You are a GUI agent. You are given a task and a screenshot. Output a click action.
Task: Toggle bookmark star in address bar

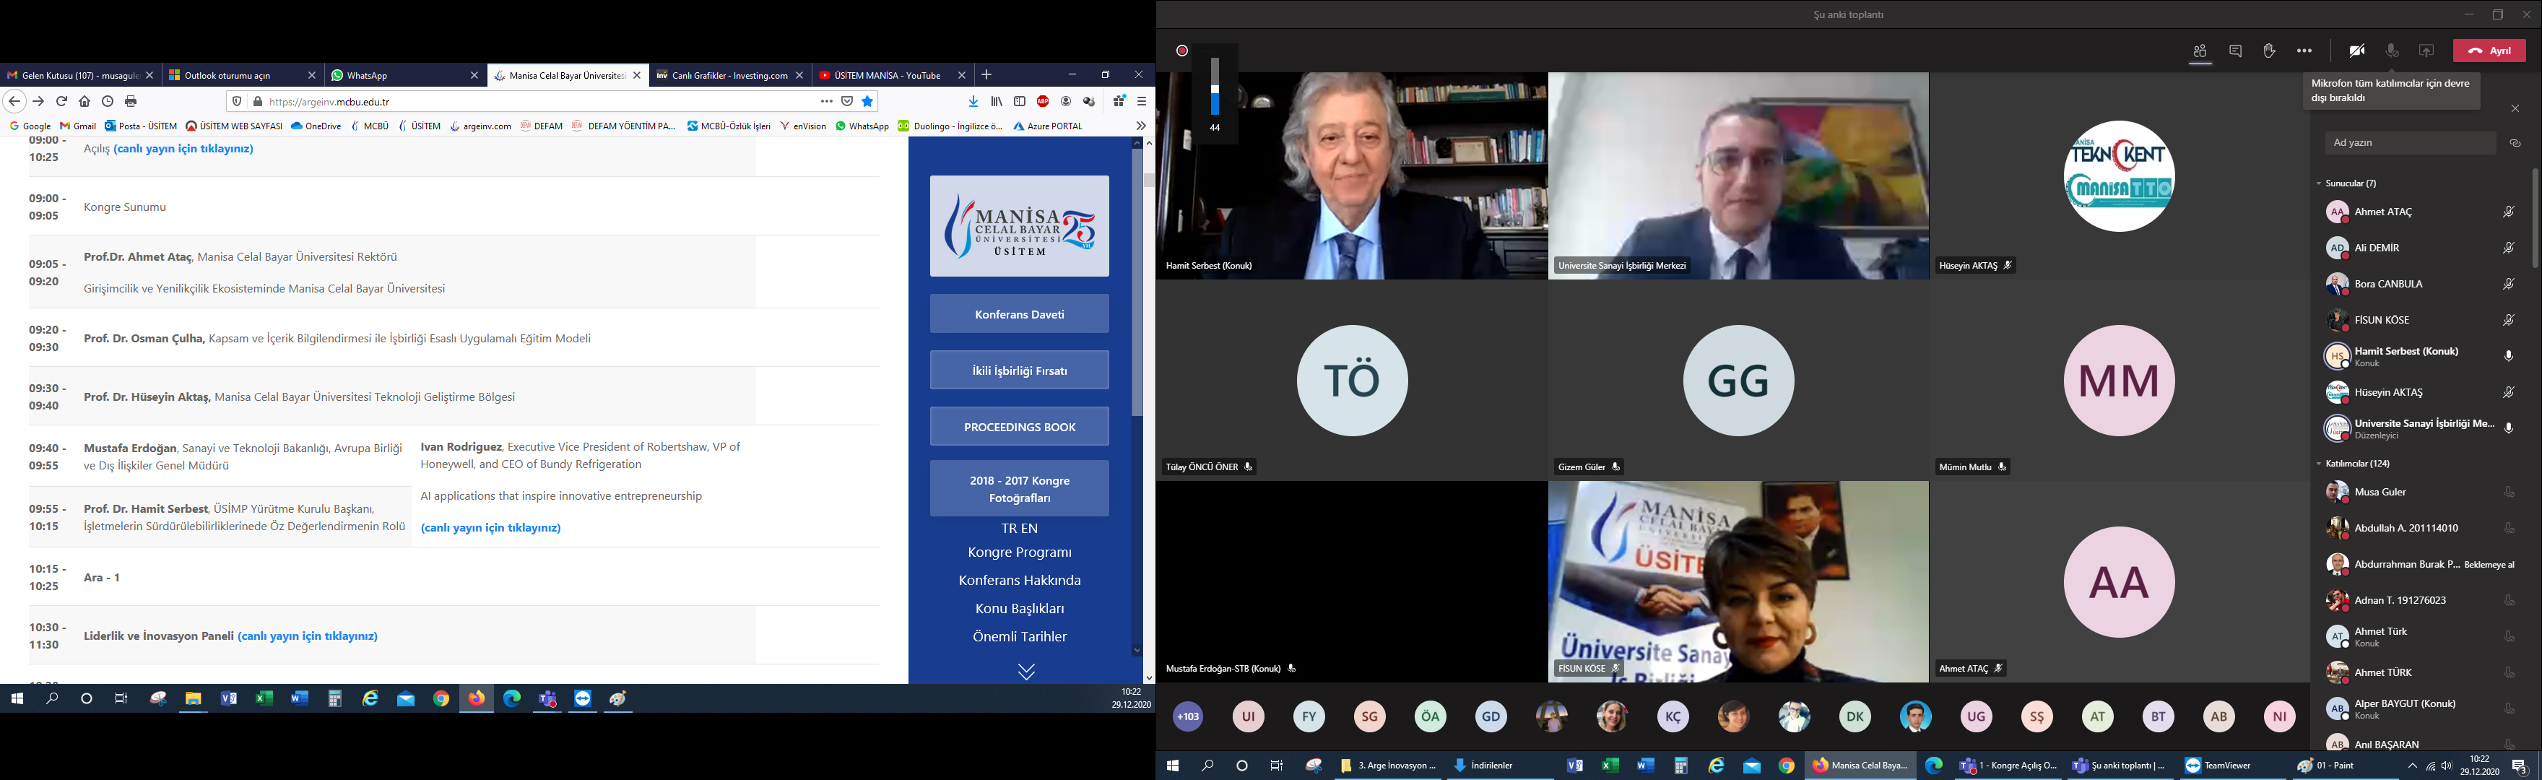click(x=867, y=102)
